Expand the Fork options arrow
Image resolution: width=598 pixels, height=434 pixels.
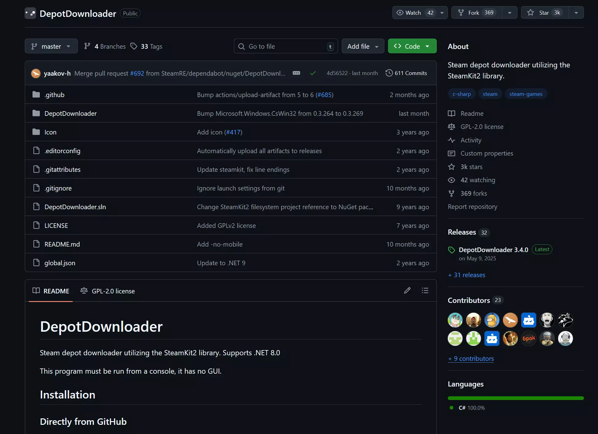509,13
